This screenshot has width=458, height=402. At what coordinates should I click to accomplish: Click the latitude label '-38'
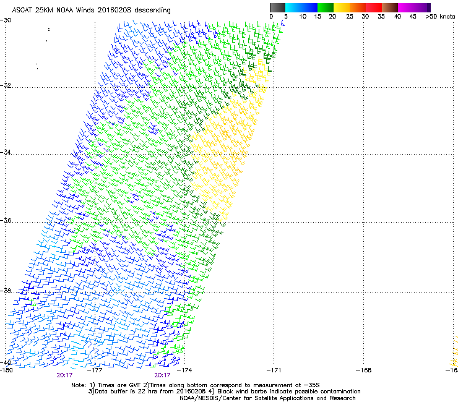[6, 291]
